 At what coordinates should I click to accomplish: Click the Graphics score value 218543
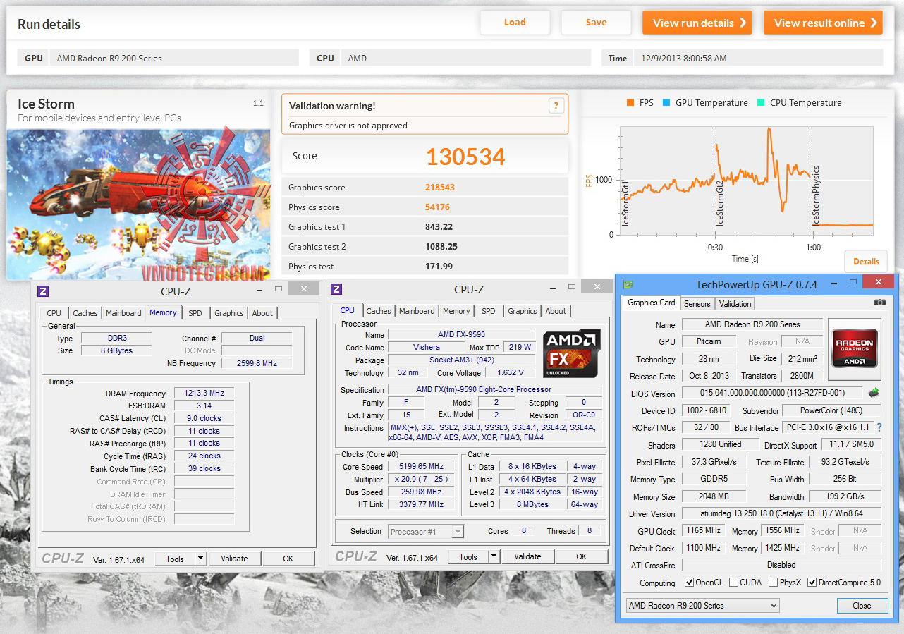point(441,188)
